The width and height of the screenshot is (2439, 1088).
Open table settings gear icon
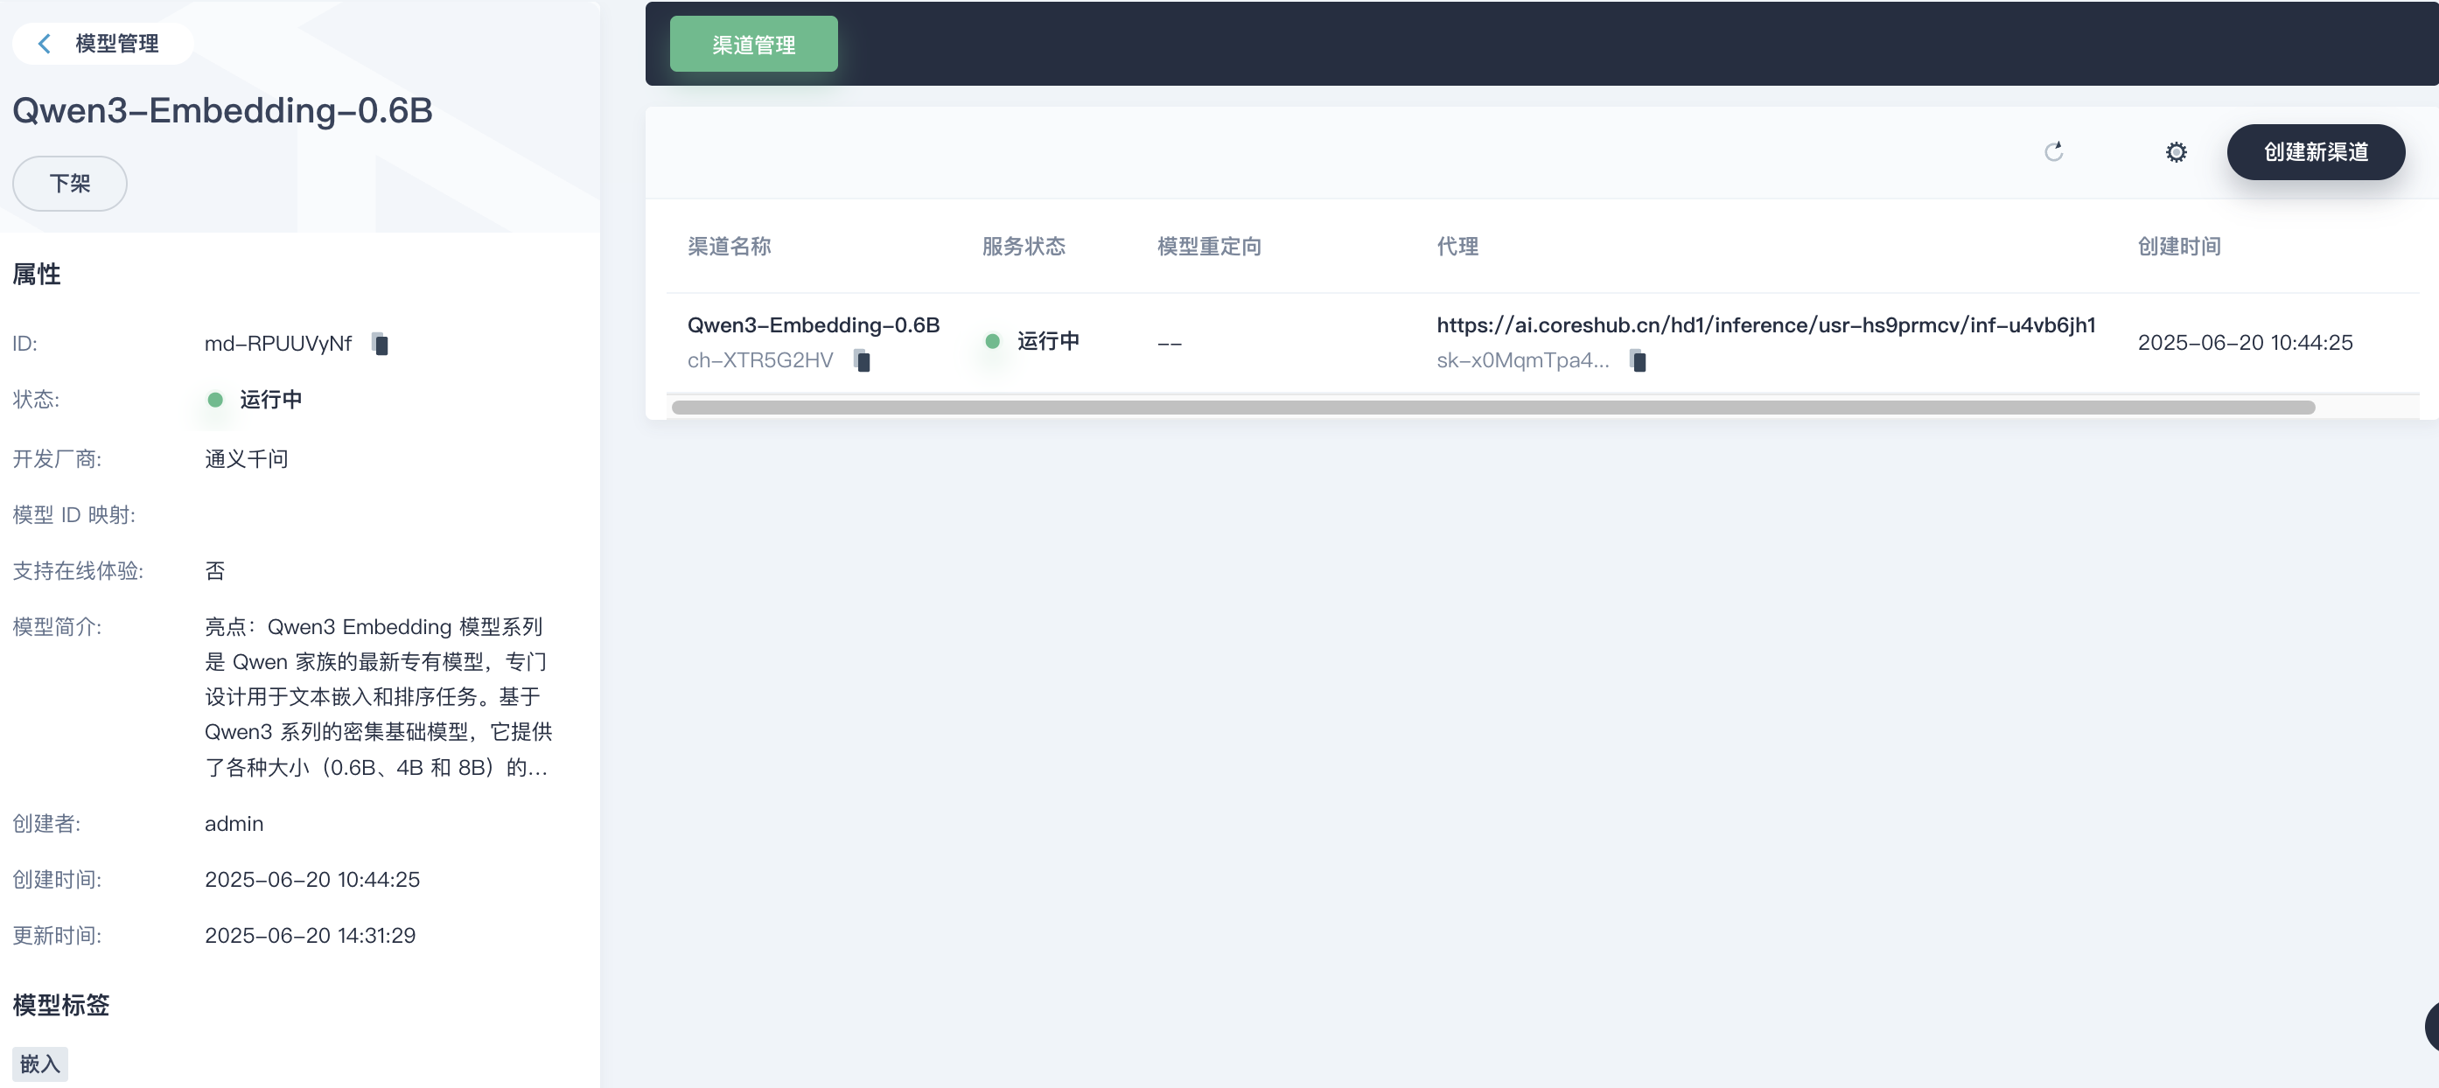tap(2176, 151)
